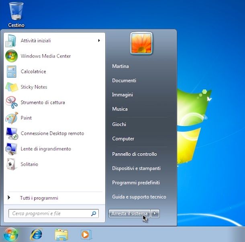Expand the Attività iniziali submenu arrow
This screenshot has height=242, width=245.
[x=99, y=41]
